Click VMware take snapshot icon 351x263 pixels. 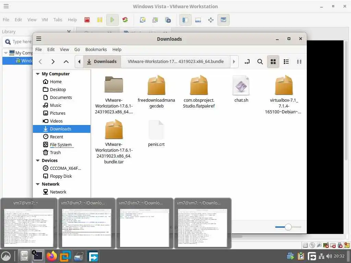coord(142,20)
